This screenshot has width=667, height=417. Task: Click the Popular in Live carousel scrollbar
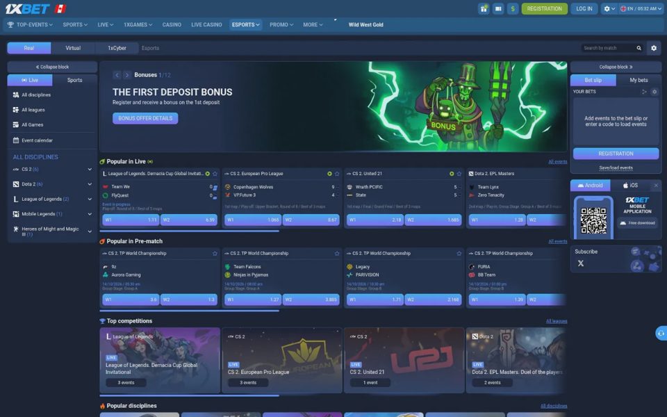(189, 231)
